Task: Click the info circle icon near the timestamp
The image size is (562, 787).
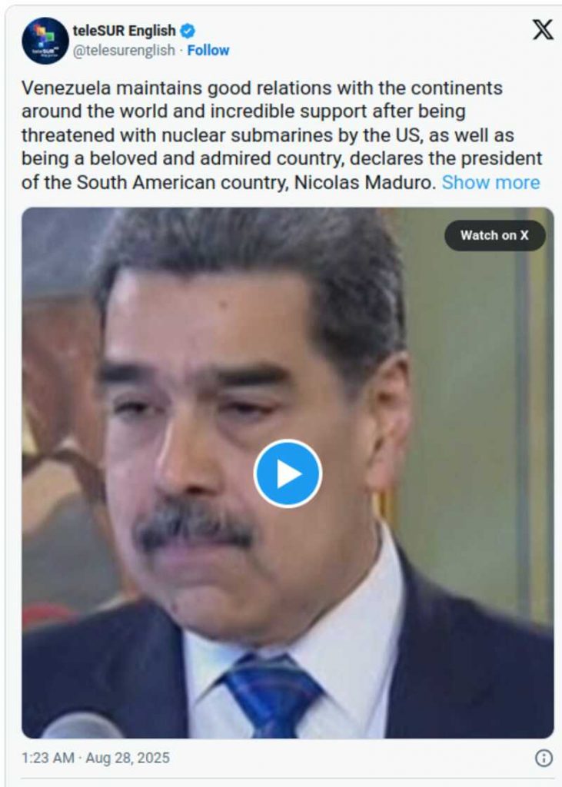Action: coord(544,758)
